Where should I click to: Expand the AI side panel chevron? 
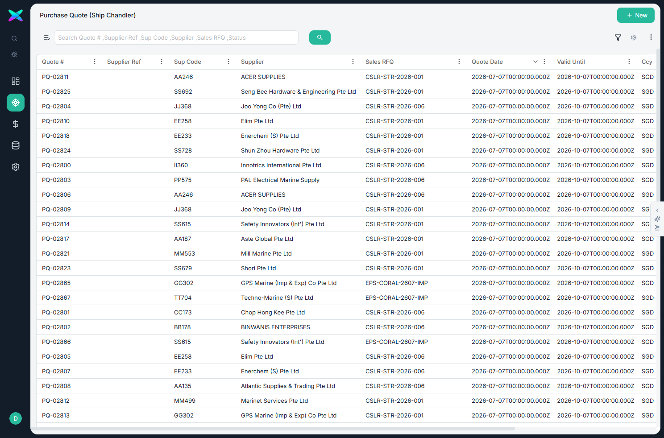coord(657,210)
